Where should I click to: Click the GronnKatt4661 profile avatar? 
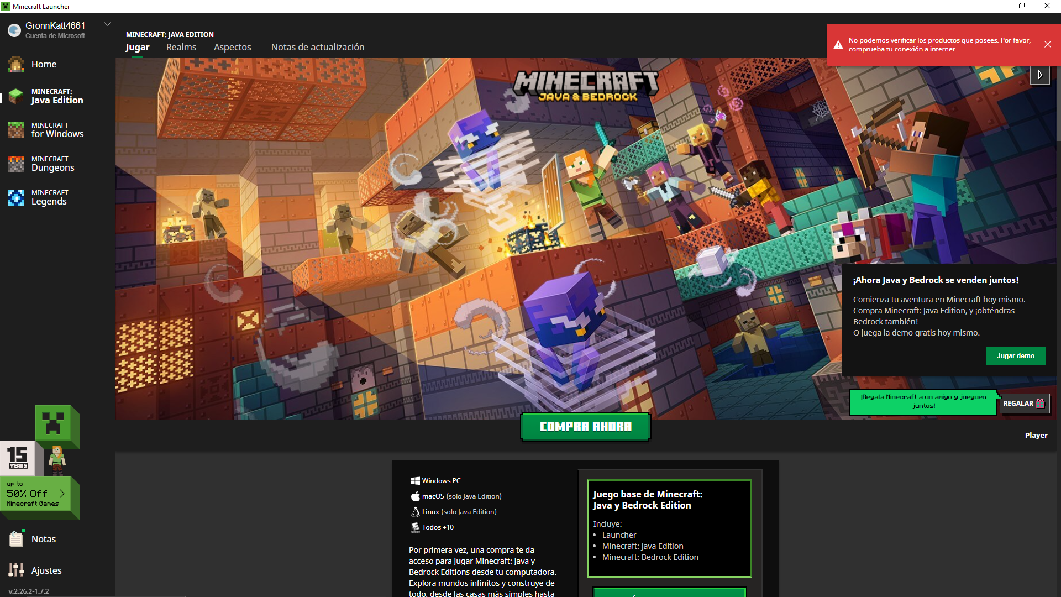[14, 30]
